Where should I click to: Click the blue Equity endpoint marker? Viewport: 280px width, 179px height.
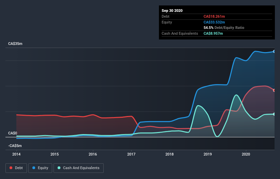point(274,51)
